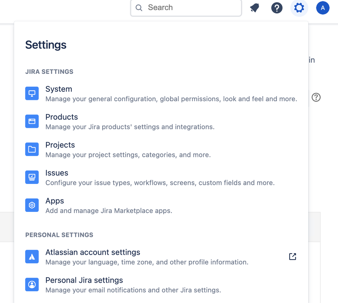Click the 'JIRA SETTINGS' section label
338x303 pixels.
[x=49, y=72]
